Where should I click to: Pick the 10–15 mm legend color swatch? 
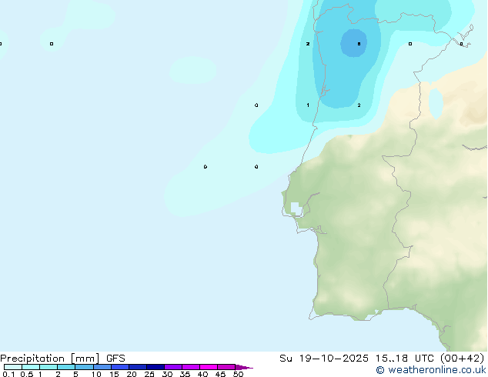102,367
